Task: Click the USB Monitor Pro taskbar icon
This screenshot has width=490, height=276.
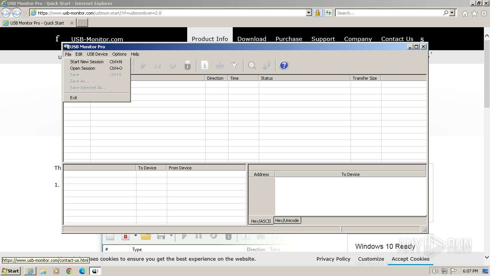Action: pos(95,271)
